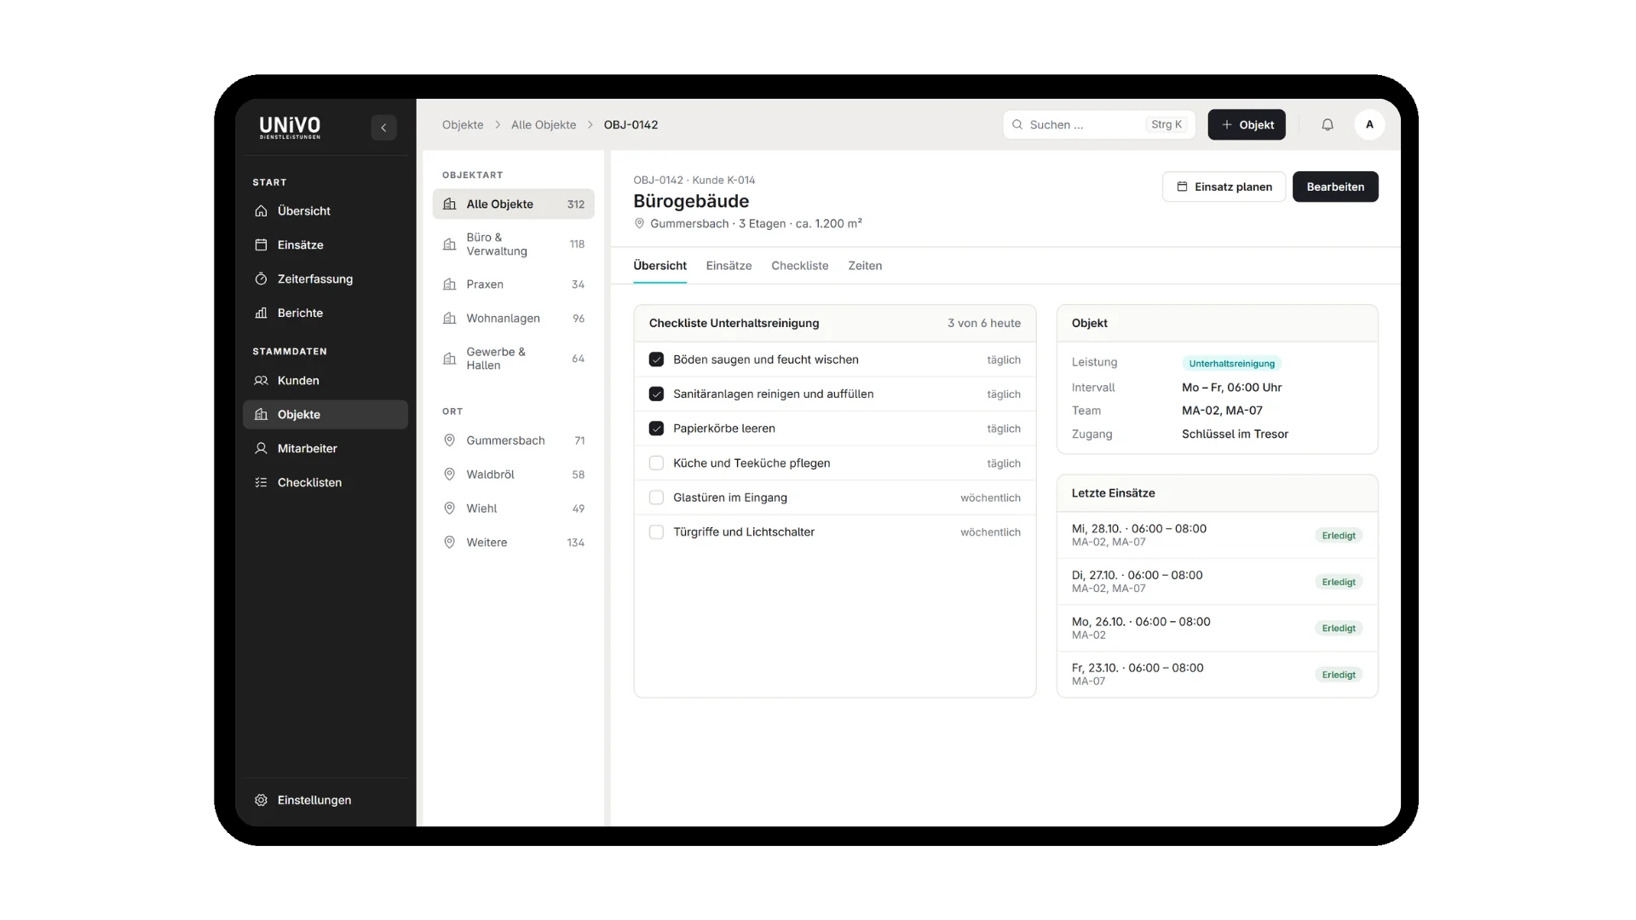Filter by Büro & Verwaltung
The image size is (1636, 920).
513,244
